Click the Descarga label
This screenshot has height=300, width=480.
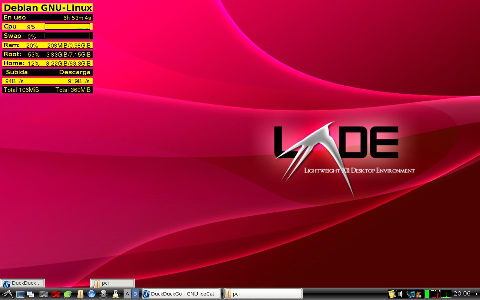(x=75, y=72)
